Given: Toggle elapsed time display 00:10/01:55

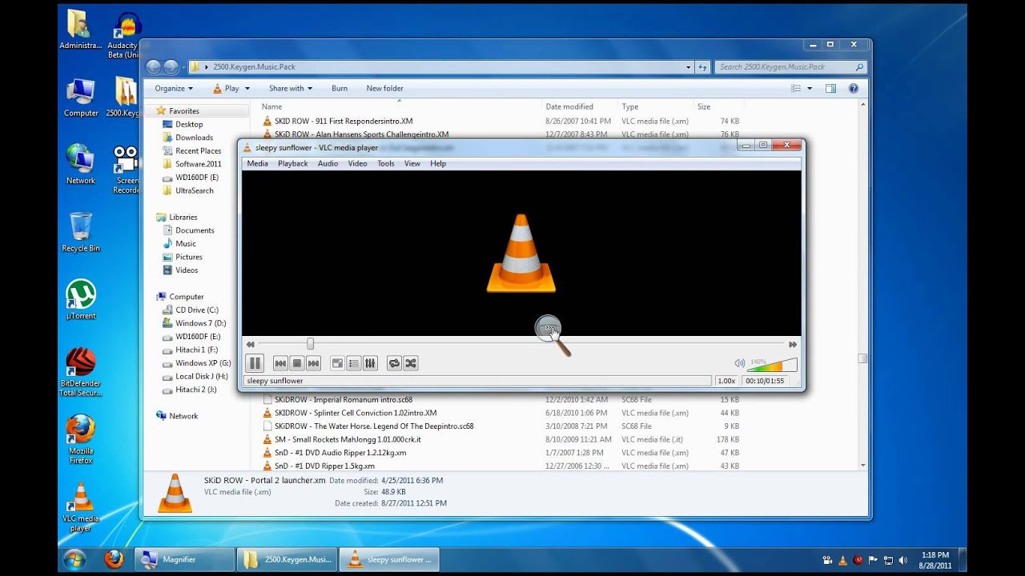Looking at the screenshot, I should (765, 381).
